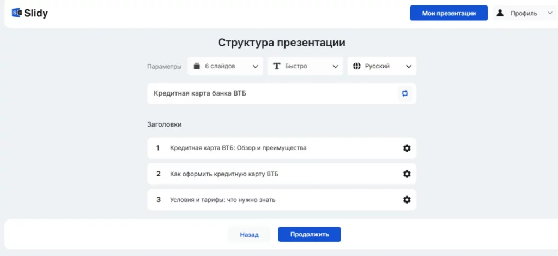Click the Заголовки label

coord(165,124)
